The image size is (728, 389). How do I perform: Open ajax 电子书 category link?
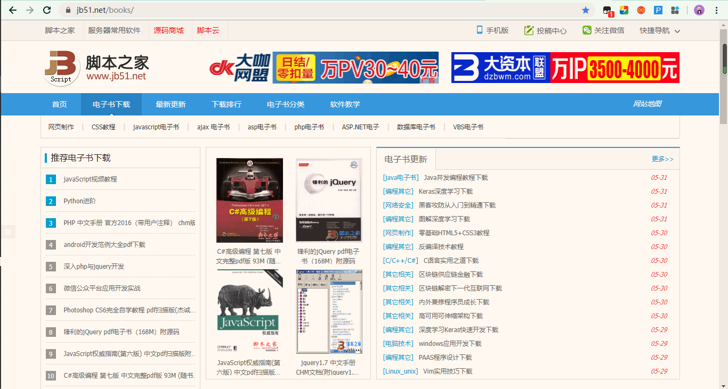tap(214, 127)
